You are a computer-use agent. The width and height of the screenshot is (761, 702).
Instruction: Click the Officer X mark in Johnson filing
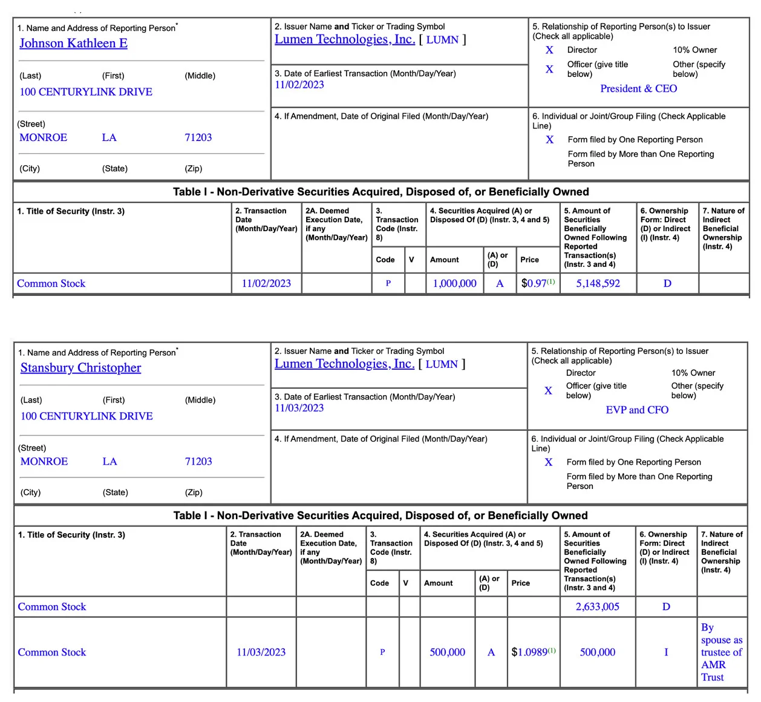coord(549,69)
